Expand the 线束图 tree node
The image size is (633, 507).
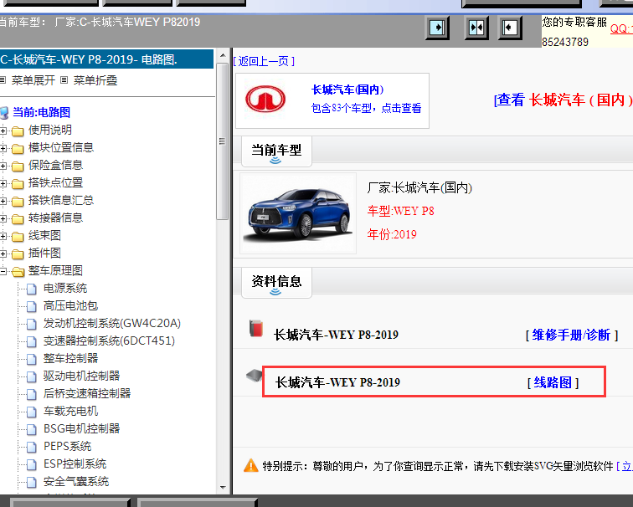(3, 236)
